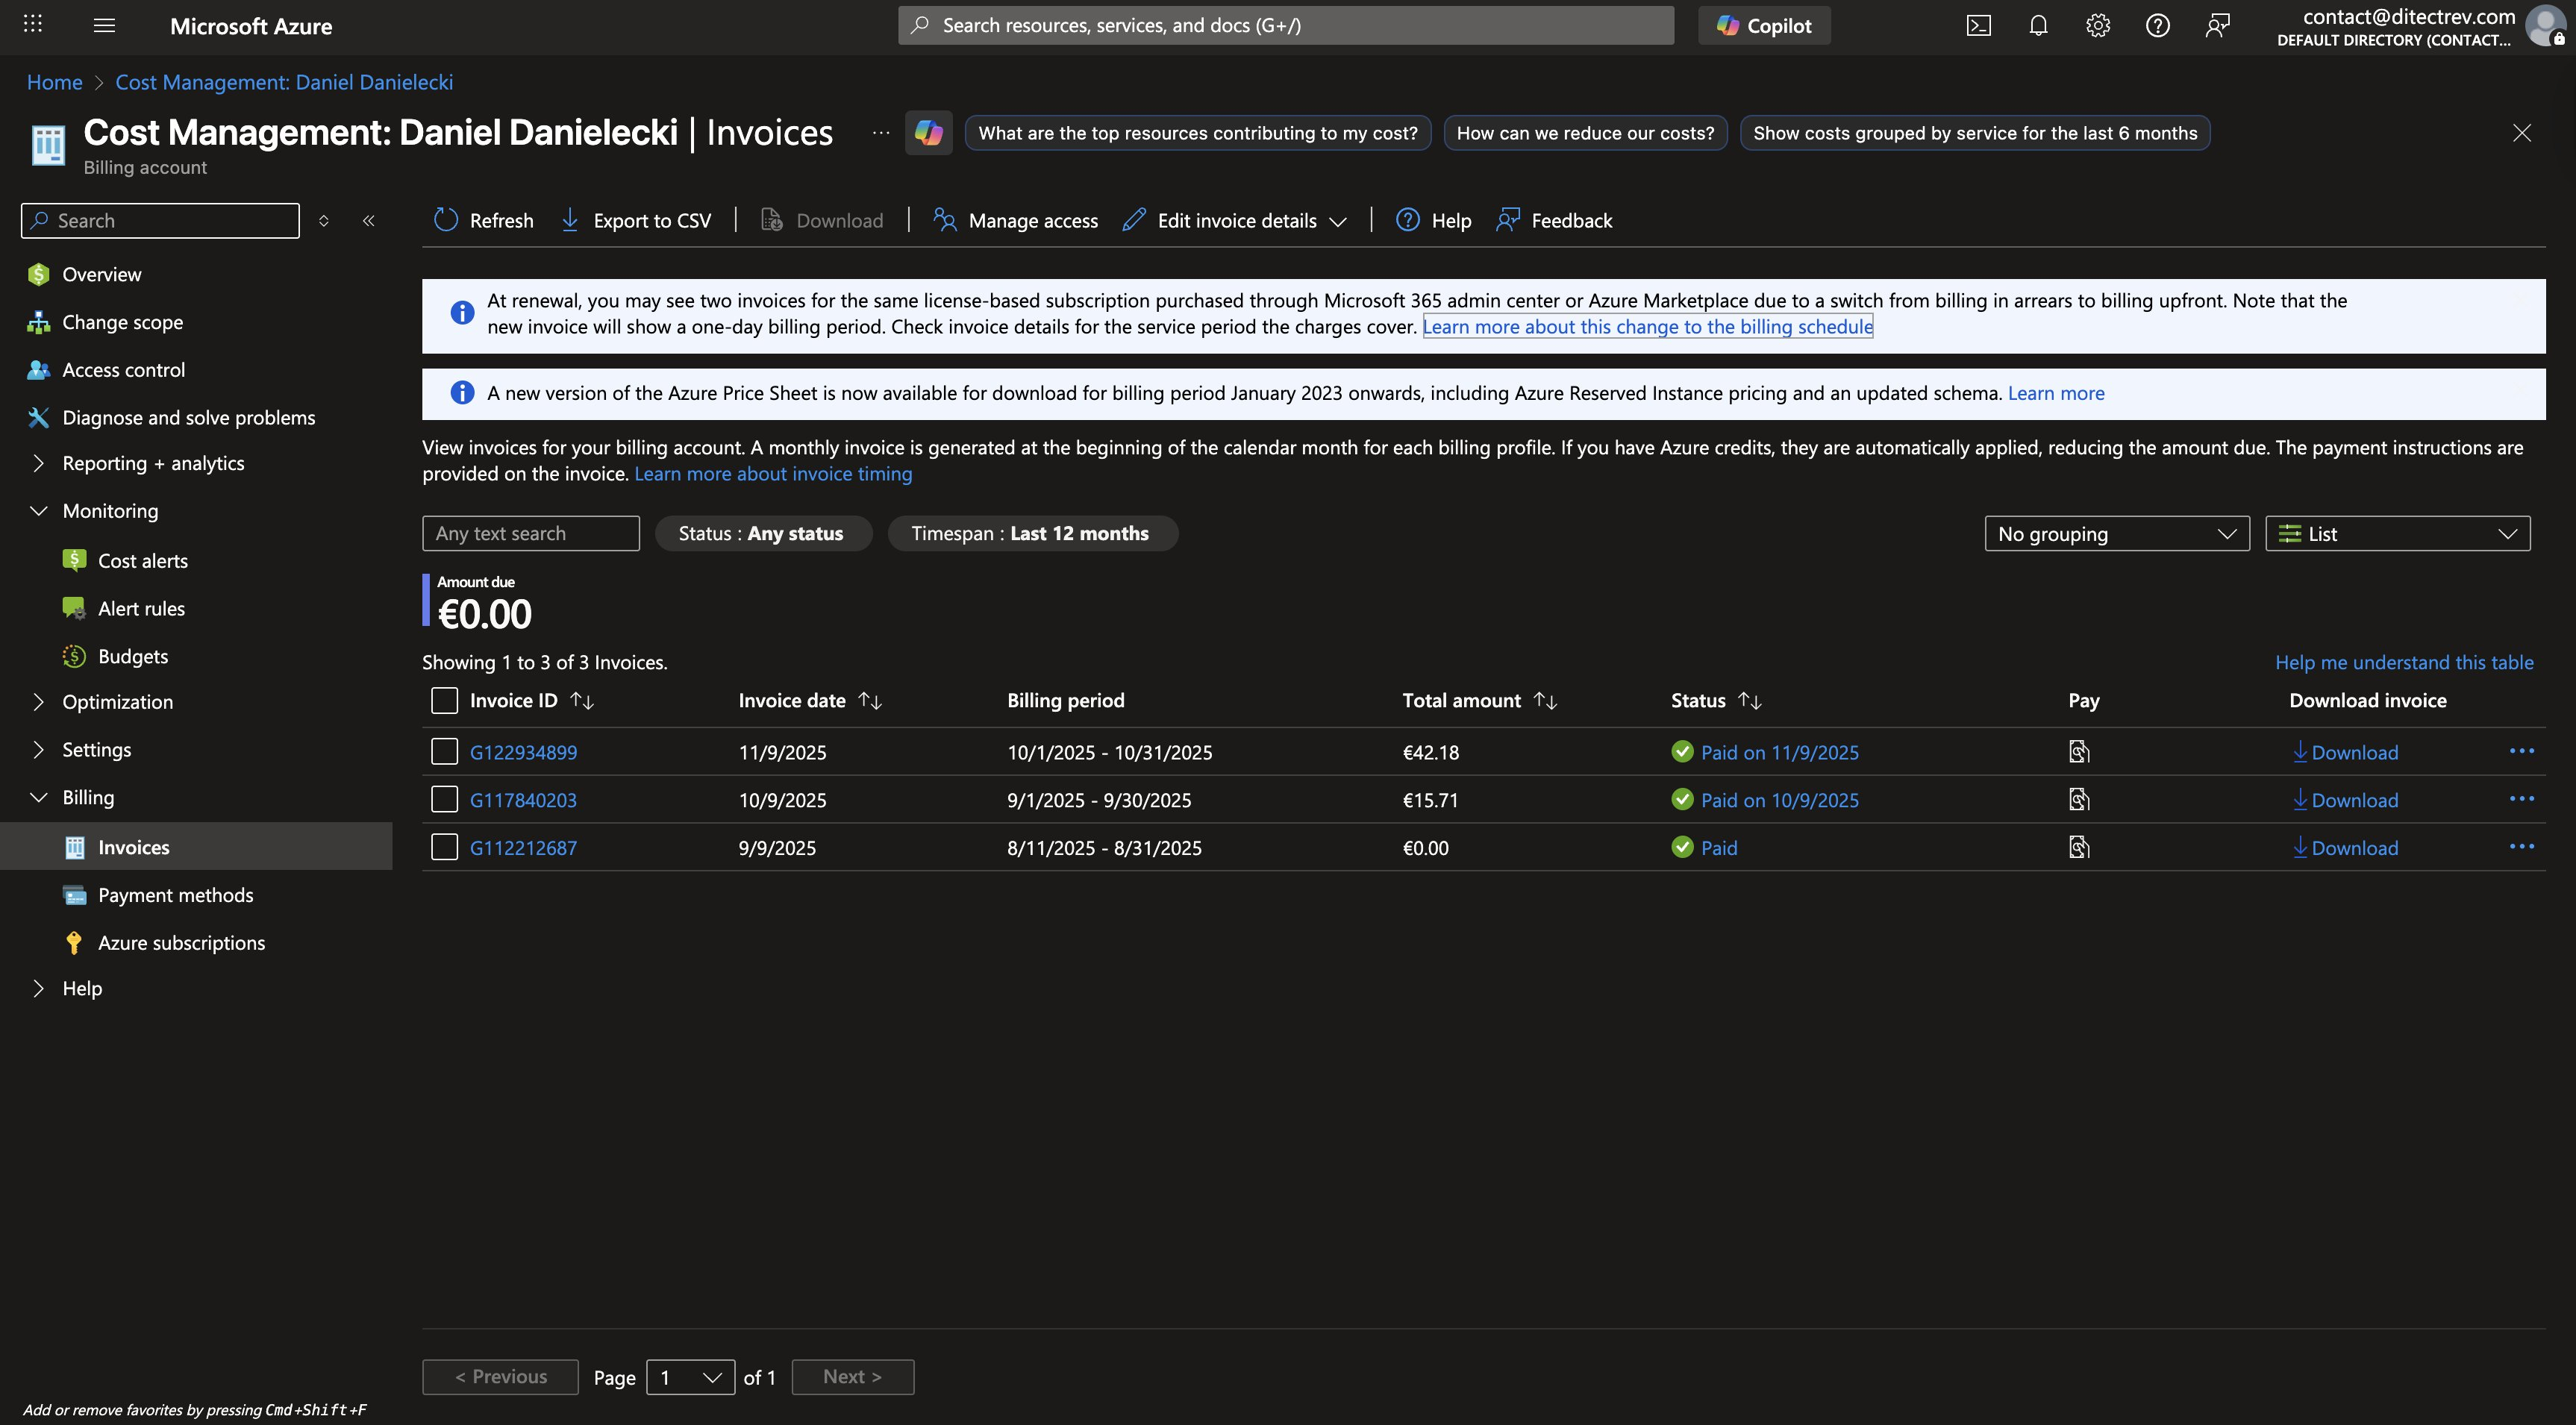Click the Any text search field
Viewport: 2576px width, 1425px height.
(x=530, y=534)
